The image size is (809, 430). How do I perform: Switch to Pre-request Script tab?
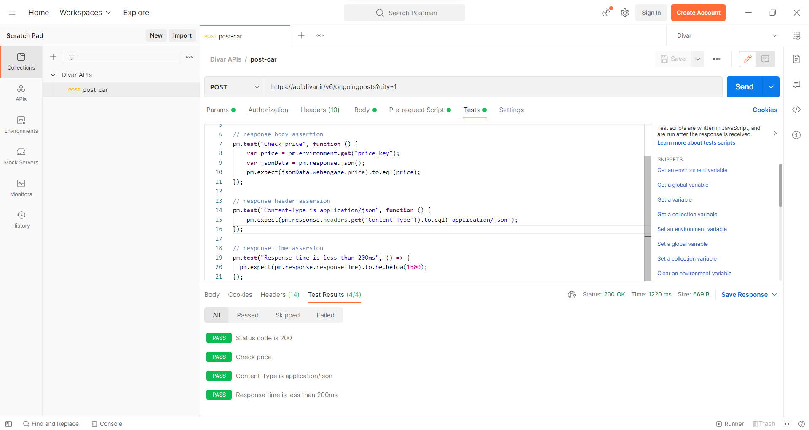tap(420, 110)
